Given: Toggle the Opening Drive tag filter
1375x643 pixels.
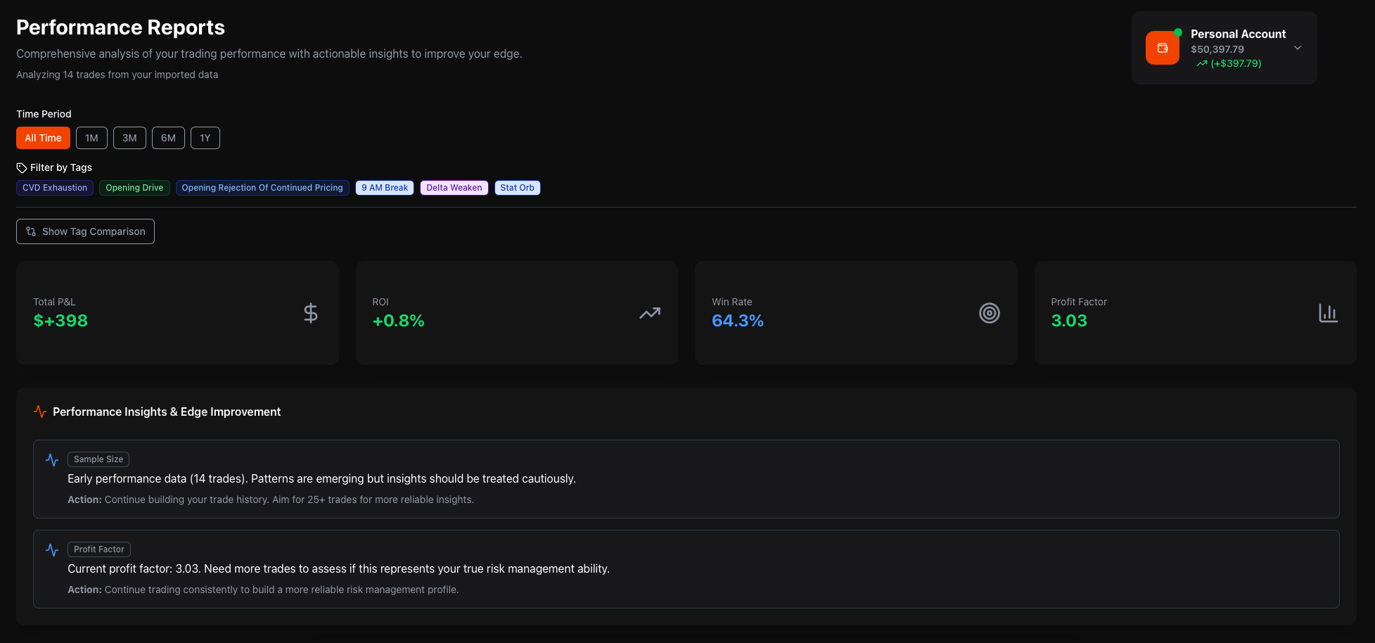Looking at the screenshot, I should [134, 188].
